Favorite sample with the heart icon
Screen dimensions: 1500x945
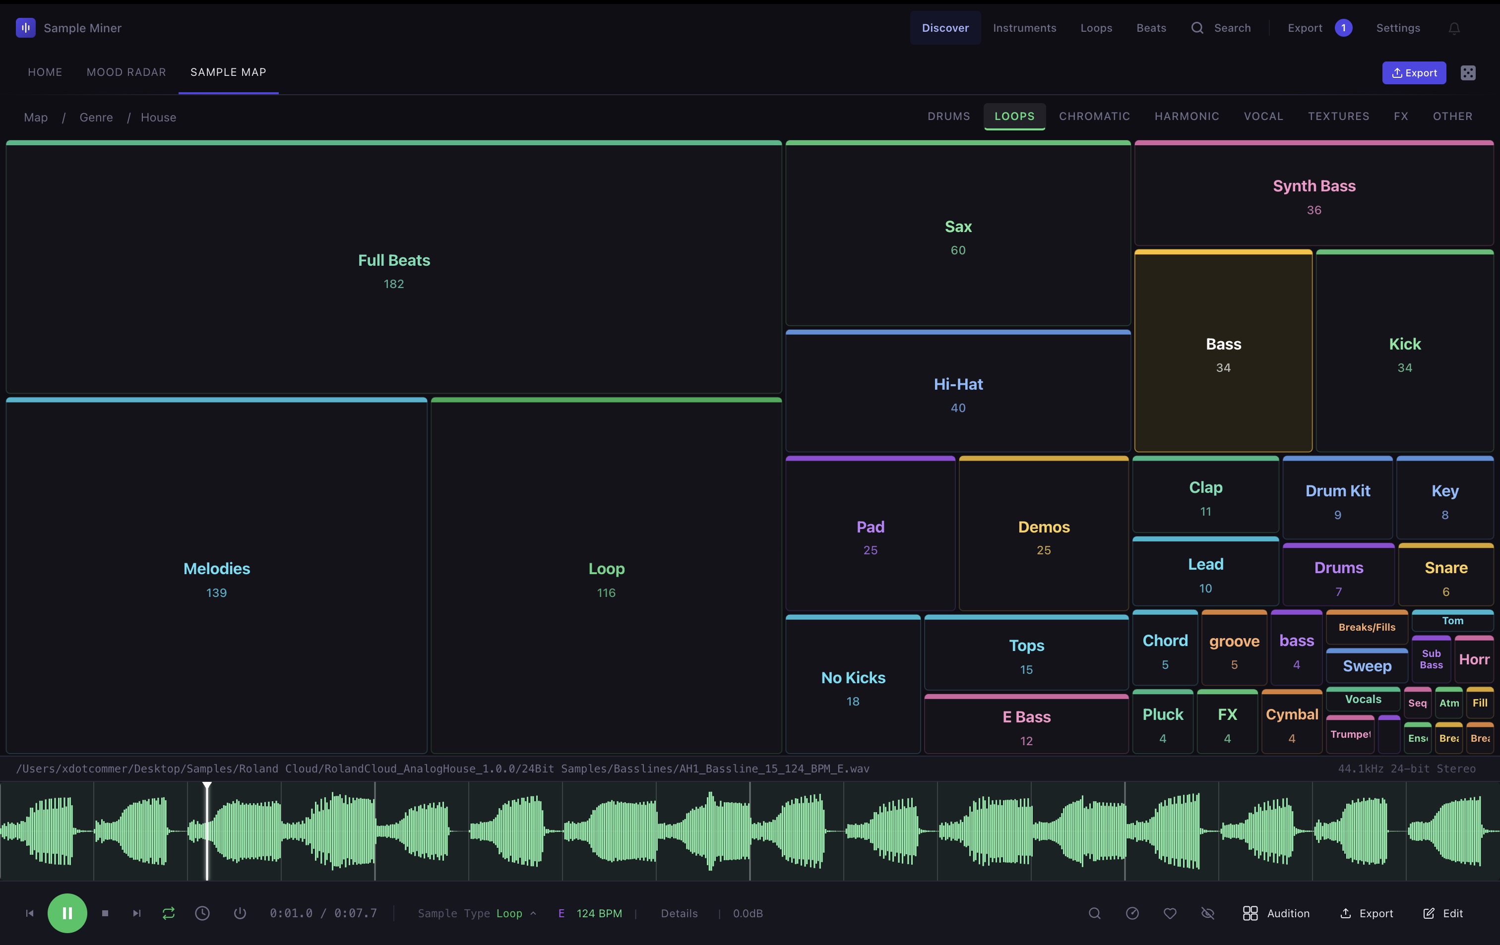[1170, 913]
